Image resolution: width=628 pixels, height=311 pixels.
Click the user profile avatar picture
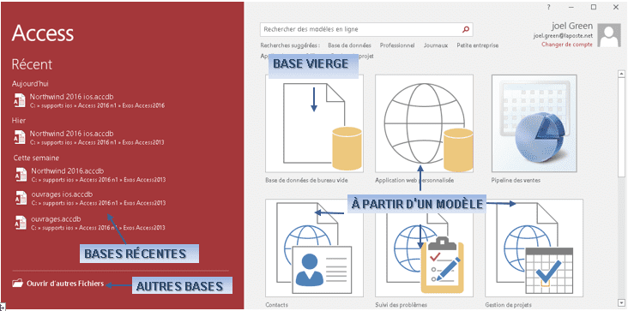[x=609, y=35]
